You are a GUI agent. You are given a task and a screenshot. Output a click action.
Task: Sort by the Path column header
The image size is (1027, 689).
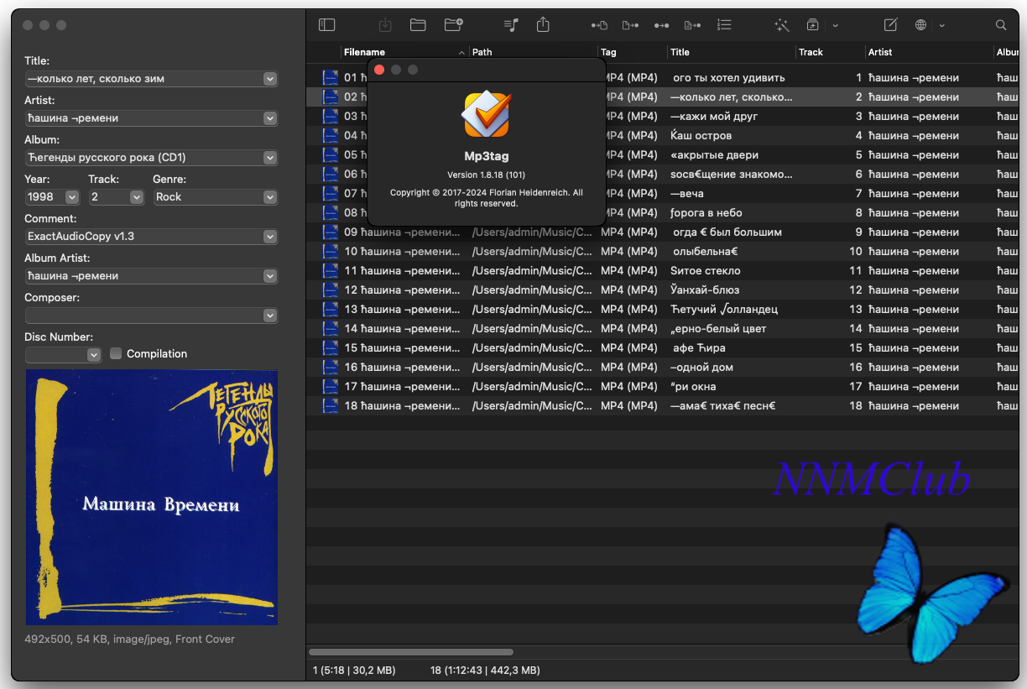pos(533,52)
